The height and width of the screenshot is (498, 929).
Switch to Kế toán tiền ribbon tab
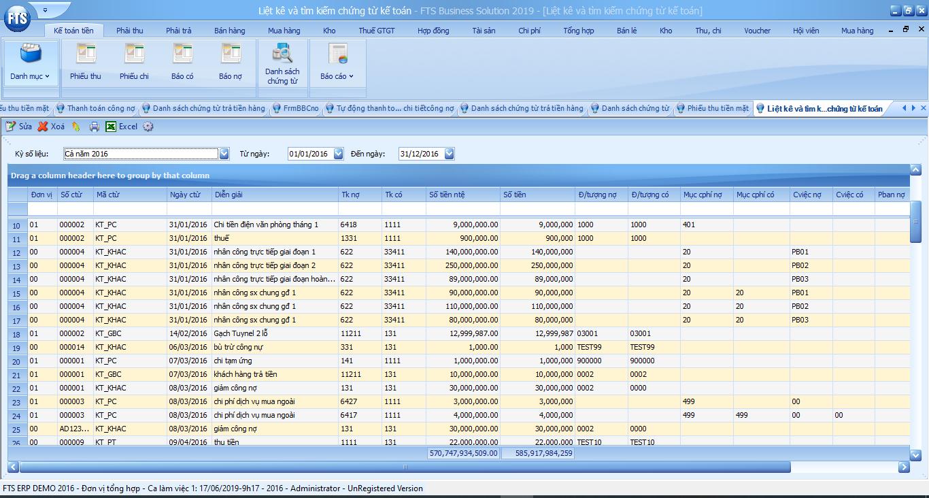(74, 31)
